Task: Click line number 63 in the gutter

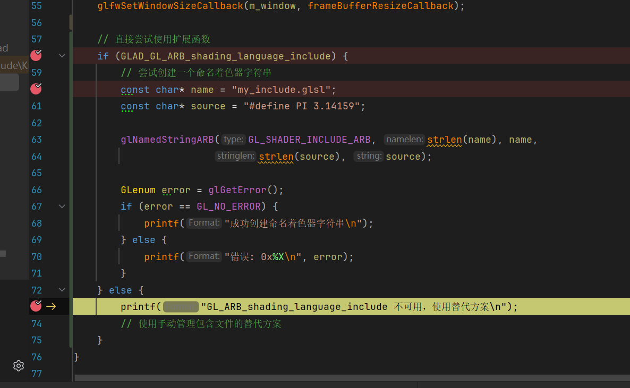Action: coord(37,140)
